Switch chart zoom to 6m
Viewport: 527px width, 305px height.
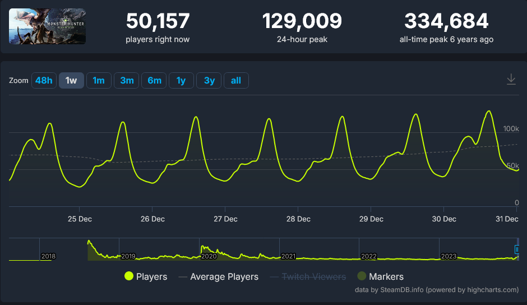pyautogui.click(x=154, y=81)
